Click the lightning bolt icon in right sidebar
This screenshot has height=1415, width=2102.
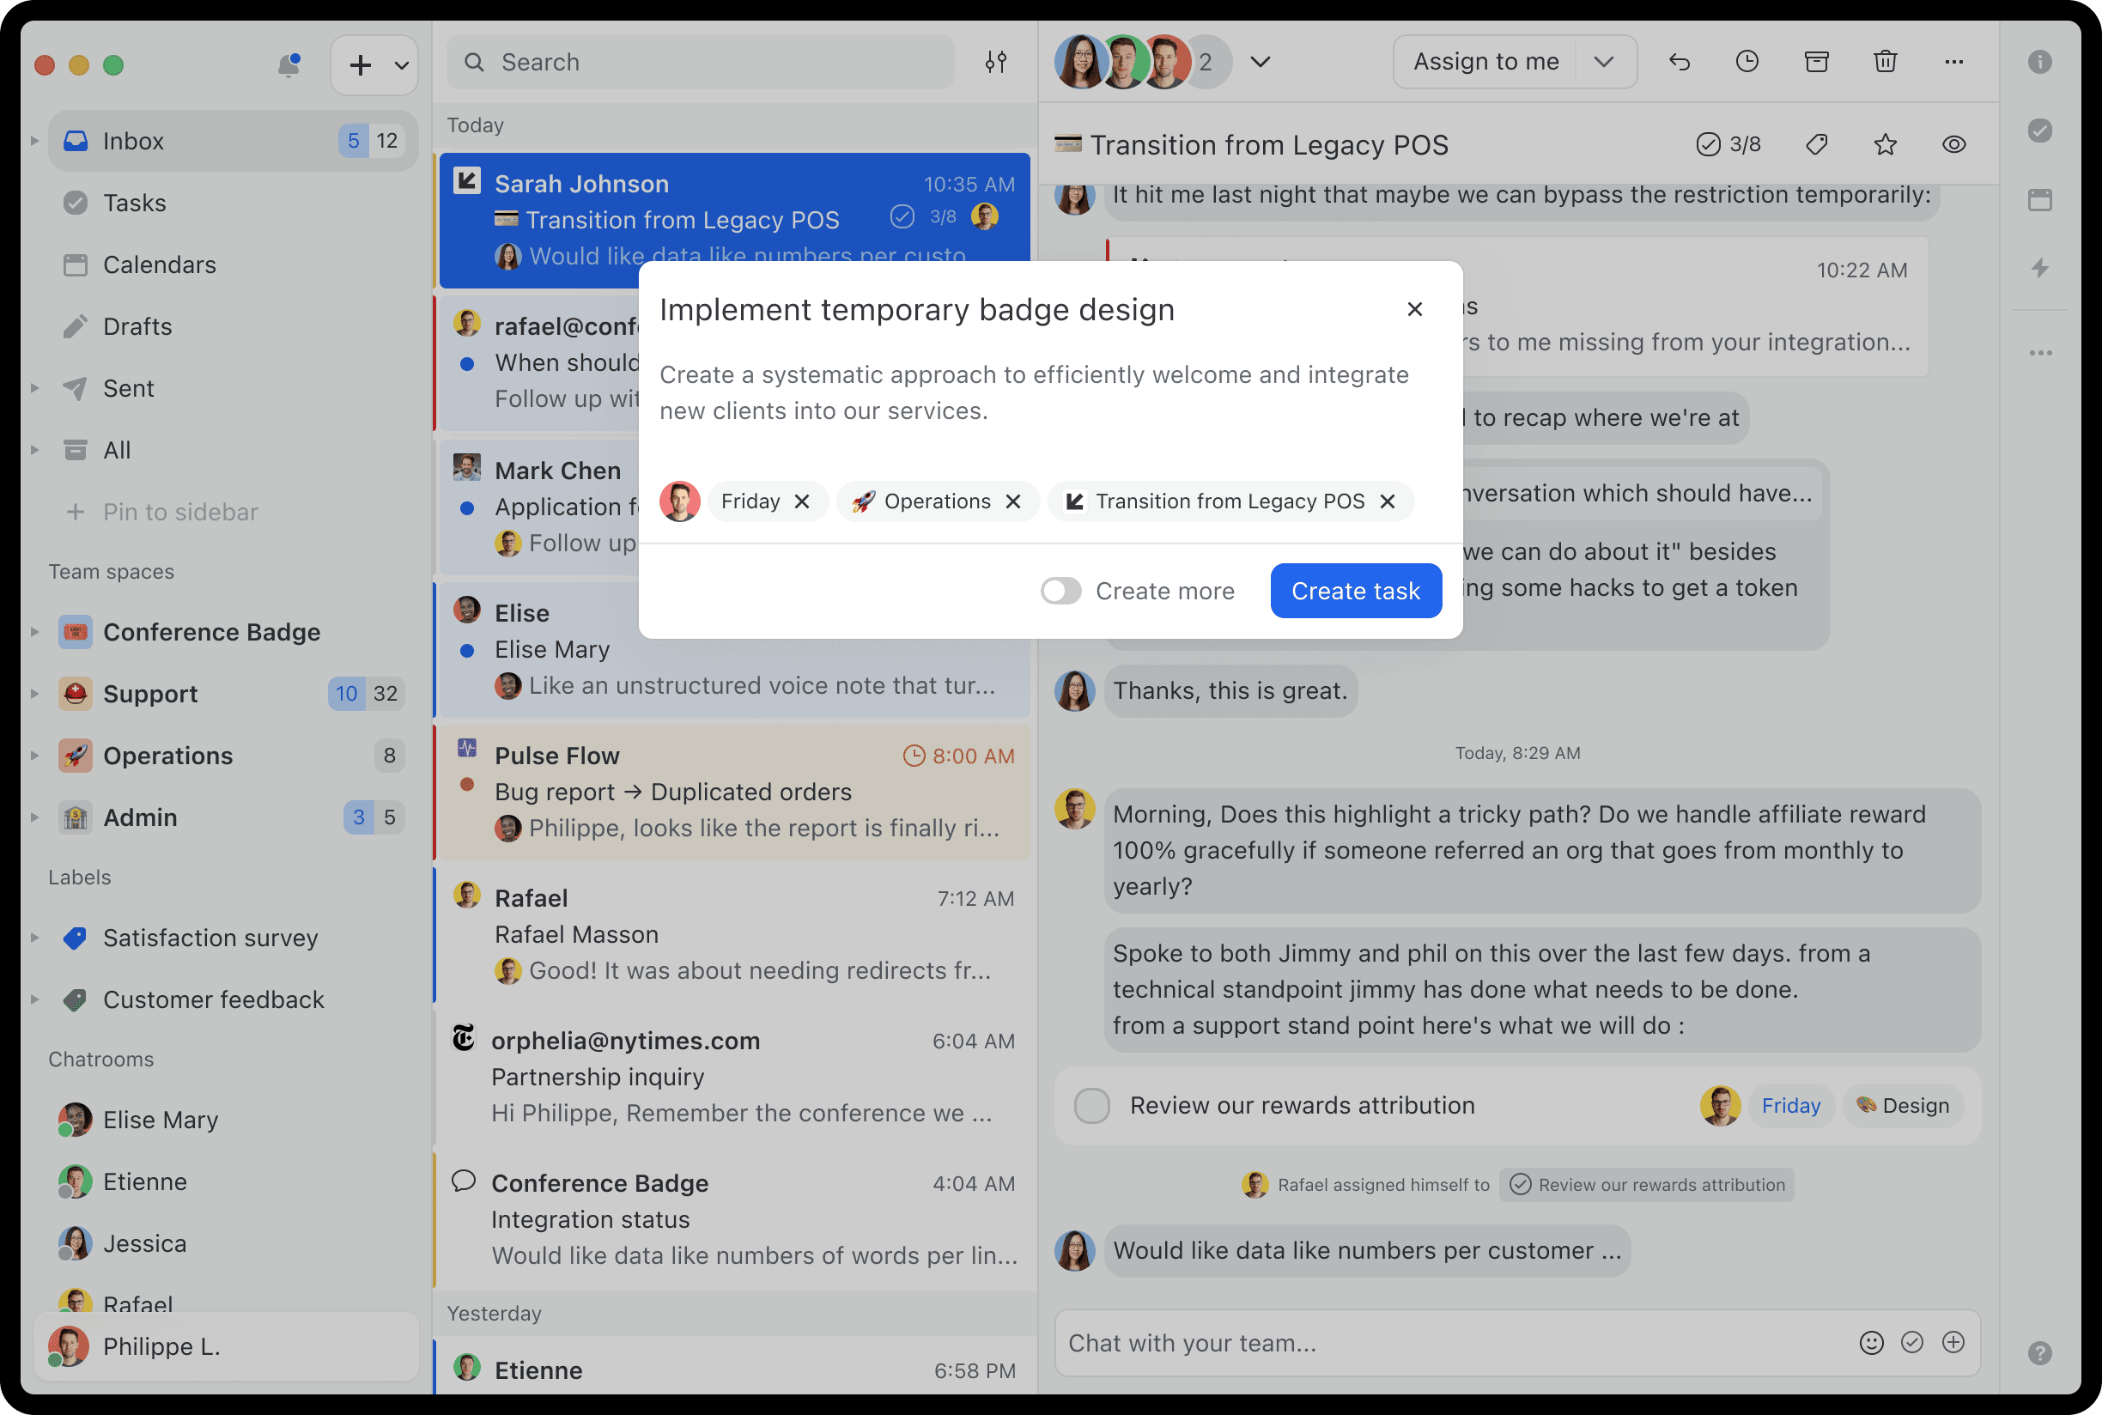[2039, 268]
